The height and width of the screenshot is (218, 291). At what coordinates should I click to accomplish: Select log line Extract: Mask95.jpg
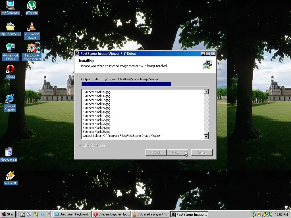click(x=97, y=132)
